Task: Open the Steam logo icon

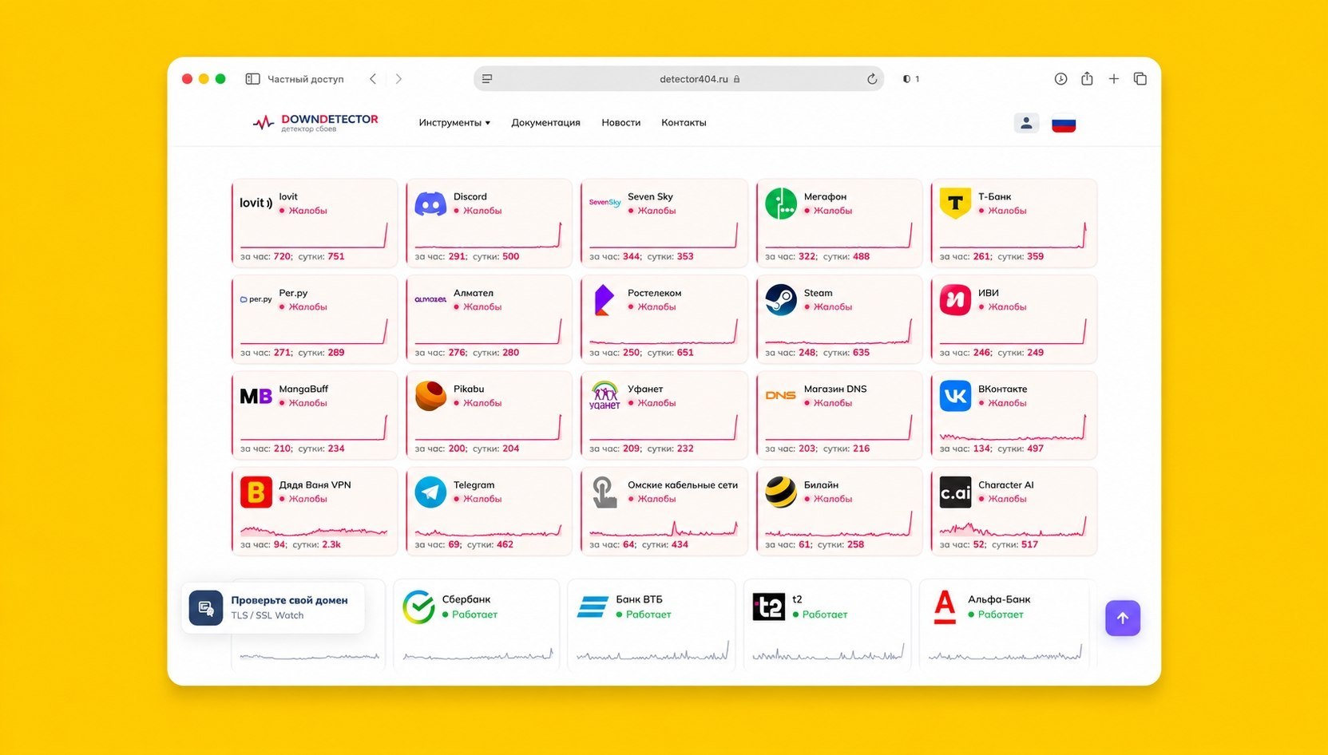Action: coord(781,300)
